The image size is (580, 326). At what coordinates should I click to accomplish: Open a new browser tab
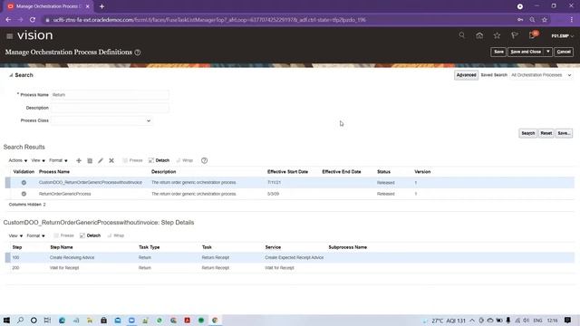[x=101, y=6]
